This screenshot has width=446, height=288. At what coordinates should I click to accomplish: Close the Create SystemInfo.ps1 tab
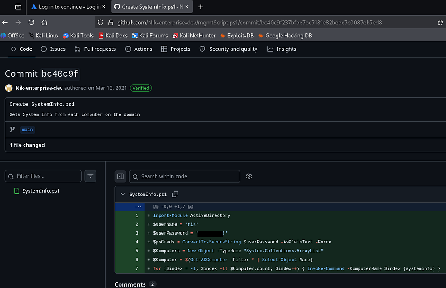tap(187, 7)
